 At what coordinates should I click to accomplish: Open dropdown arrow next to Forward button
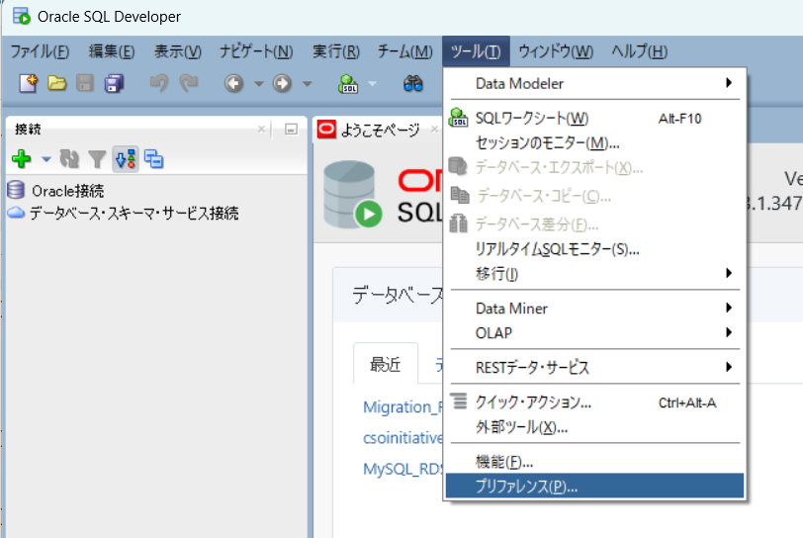point(308,84)
